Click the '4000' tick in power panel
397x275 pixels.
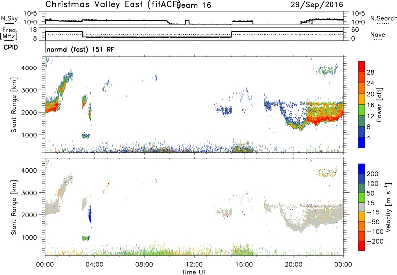[x=29, y=68]
